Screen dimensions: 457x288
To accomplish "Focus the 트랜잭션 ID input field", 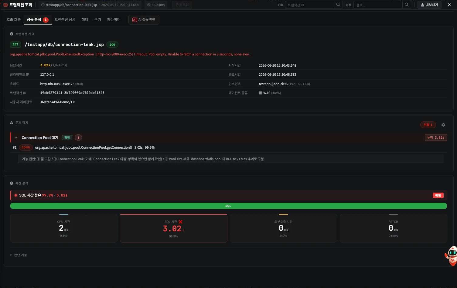I will pyautogui.click(x=309, y=5).
